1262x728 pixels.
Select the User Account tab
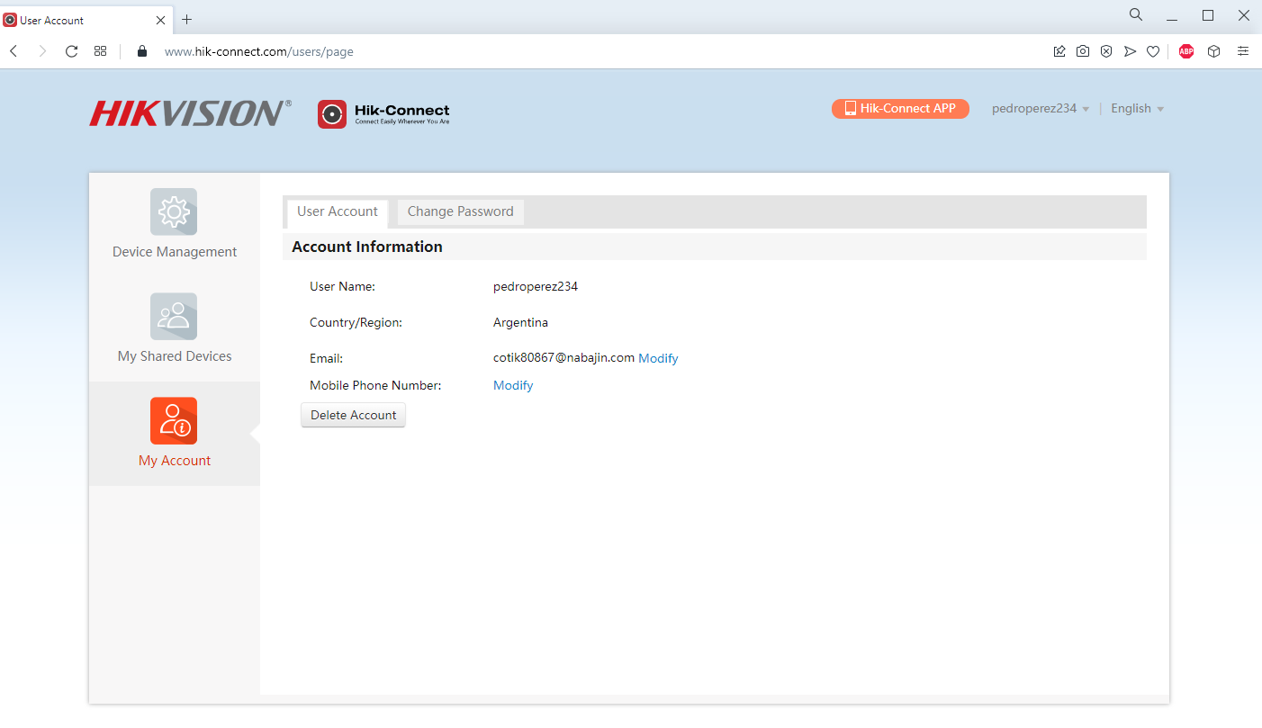[x=338, y=211]
